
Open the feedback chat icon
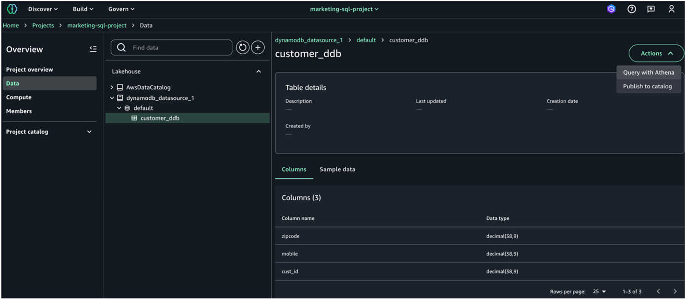(x=651, y=9)
